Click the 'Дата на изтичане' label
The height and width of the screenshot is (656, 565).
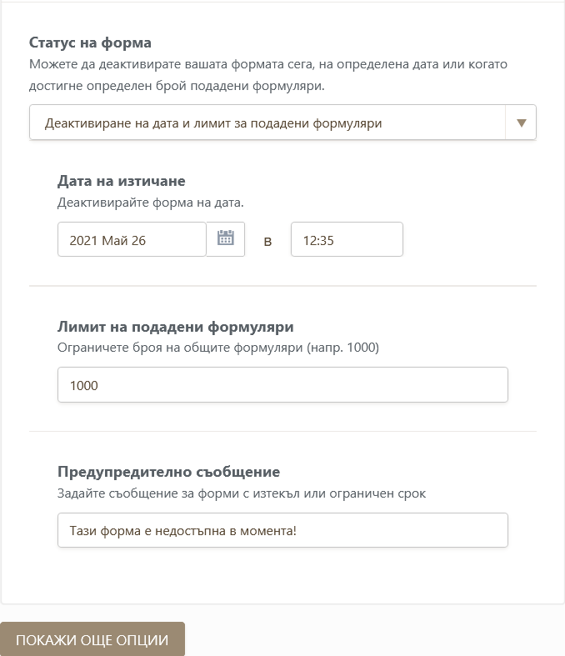tap(122, 181)
